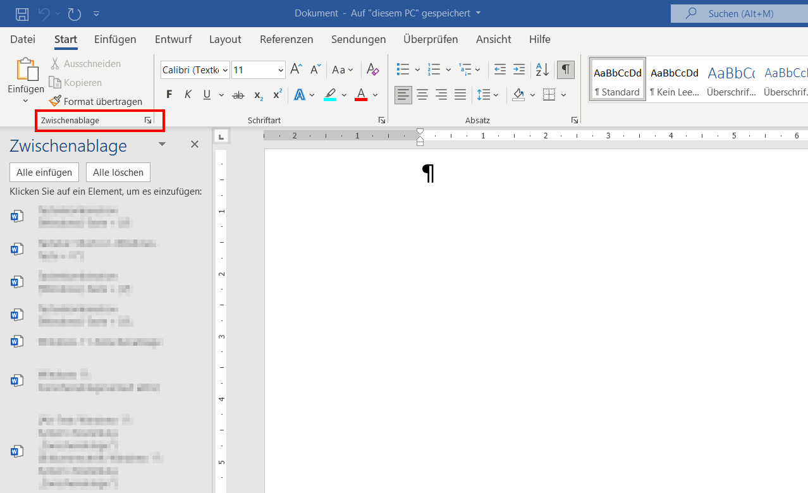Click the Save icon in title bar

[21, 13]
